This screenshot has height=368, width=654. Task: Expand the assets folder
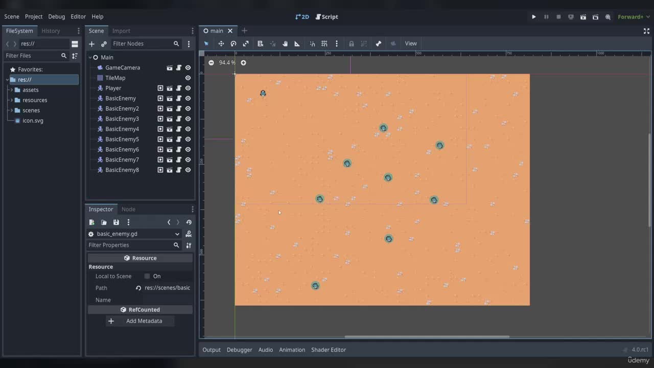click(11, 90)
